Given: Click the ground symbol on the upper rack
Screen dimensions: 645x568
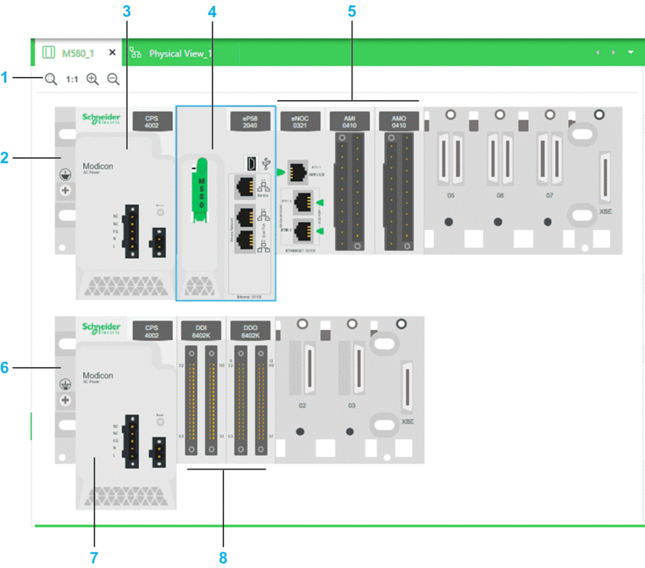Looking at the screenshot, I should (66, 174).
